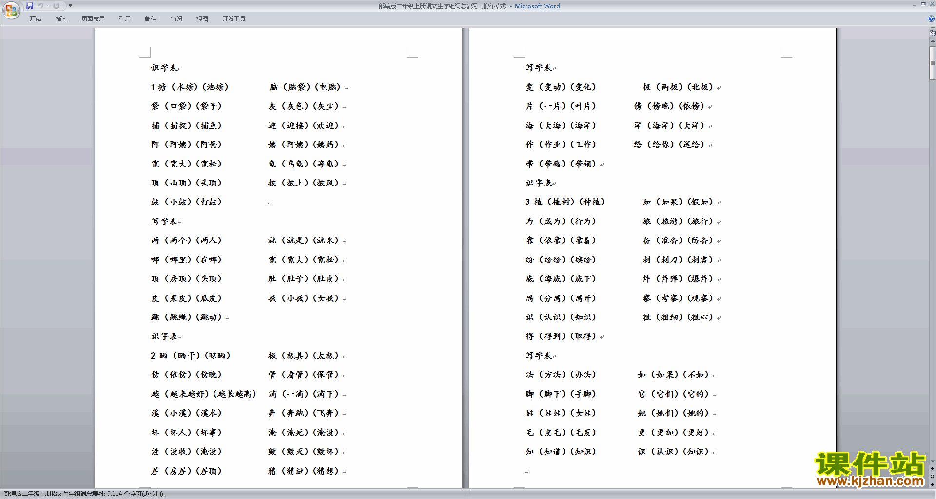
Task: Undo the last action
Action: point(40,6)
